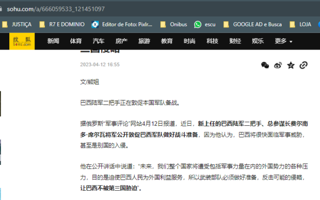Open the 科技 technology section
The image size is (320, 200).
click(x=212, y=41)
